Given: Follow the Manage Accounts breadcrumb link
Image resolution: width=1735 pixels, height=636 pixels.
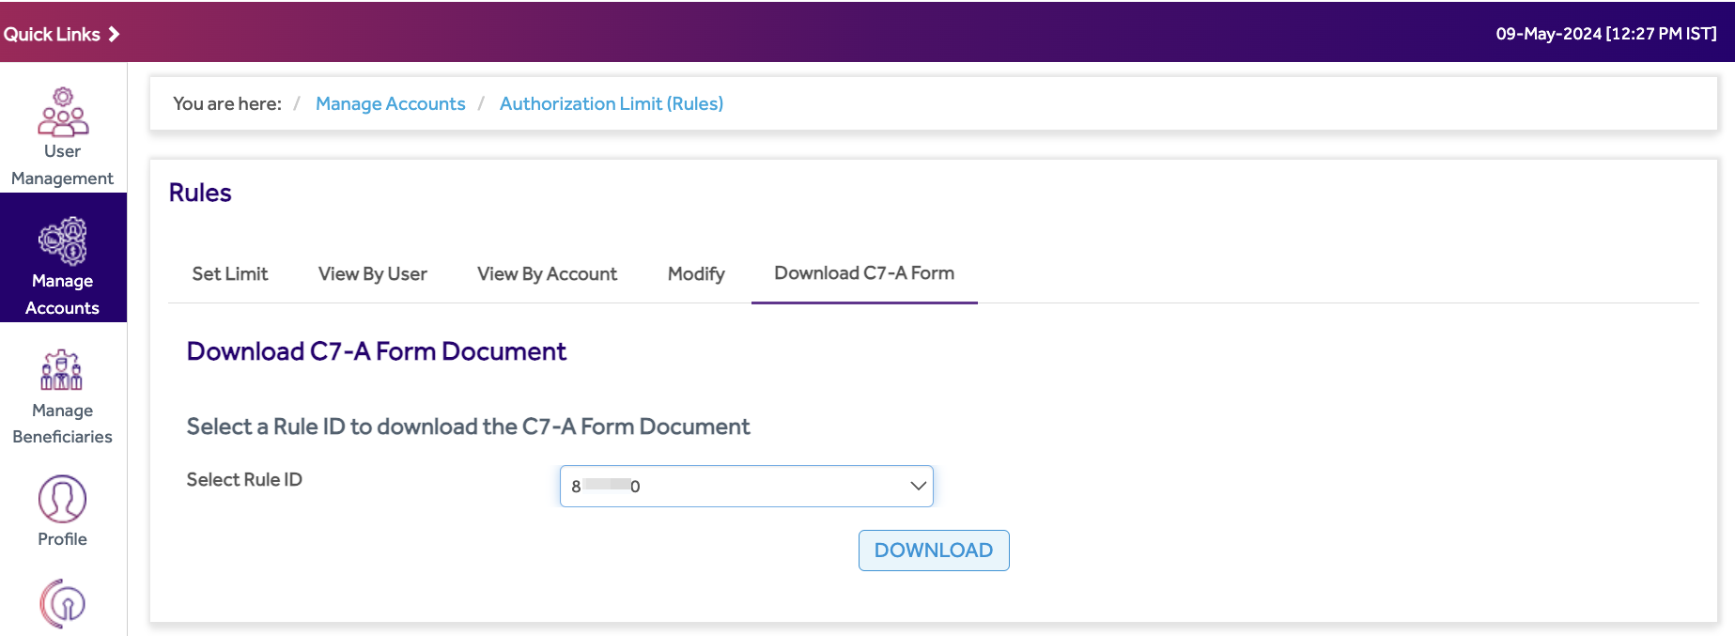Looking at the screenshot, I should tap(390, 103).
